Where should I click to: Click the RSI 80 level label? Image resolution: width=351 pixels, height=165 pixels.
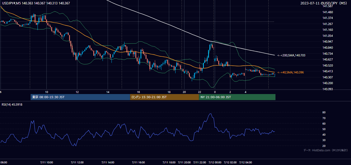(324, 112)
